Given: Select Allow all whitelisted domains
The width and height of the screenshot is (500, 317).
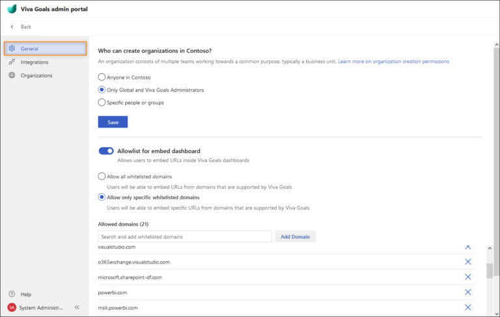Looking at the screenshot, I should click(102, 176).
